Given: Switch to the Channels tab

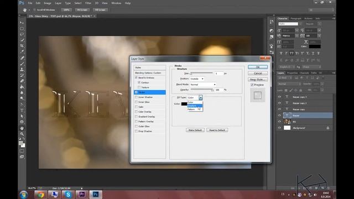Looking at the screenshot, I should pyautogui.click(x=304, y=73).
